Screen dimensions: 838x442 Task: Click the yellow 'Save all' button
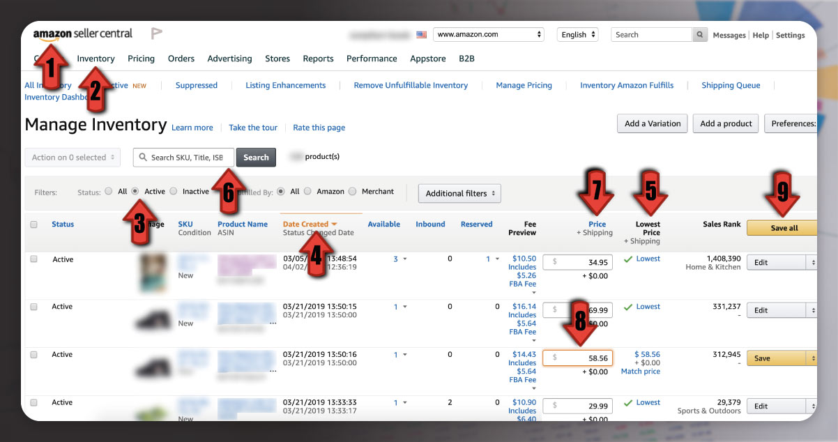784,228
